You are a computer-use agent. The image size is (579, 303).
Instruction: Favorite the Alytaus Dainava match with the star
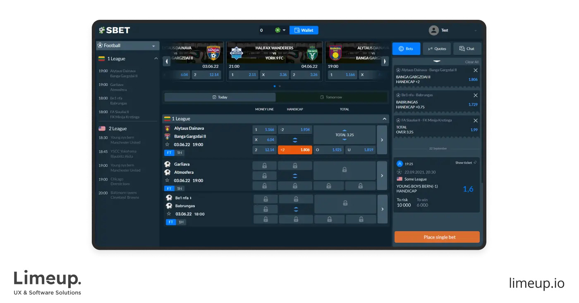tap(168, 144)
